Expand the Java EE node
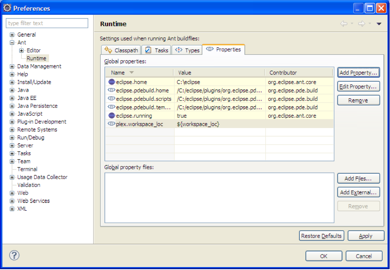The image size is (390, 270). coord(12,98)
